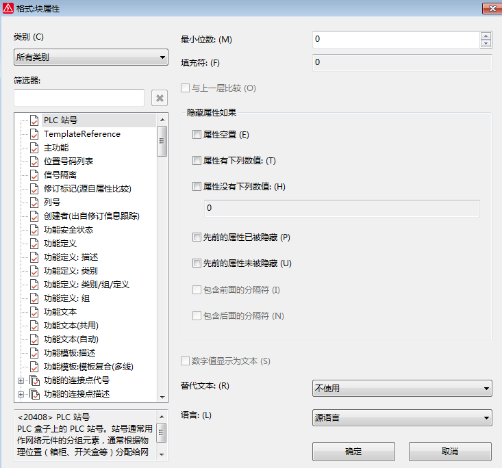Screen dimensions: 502x468
Task: Click the icon beside 主功能 item
Action: [34, 148]
